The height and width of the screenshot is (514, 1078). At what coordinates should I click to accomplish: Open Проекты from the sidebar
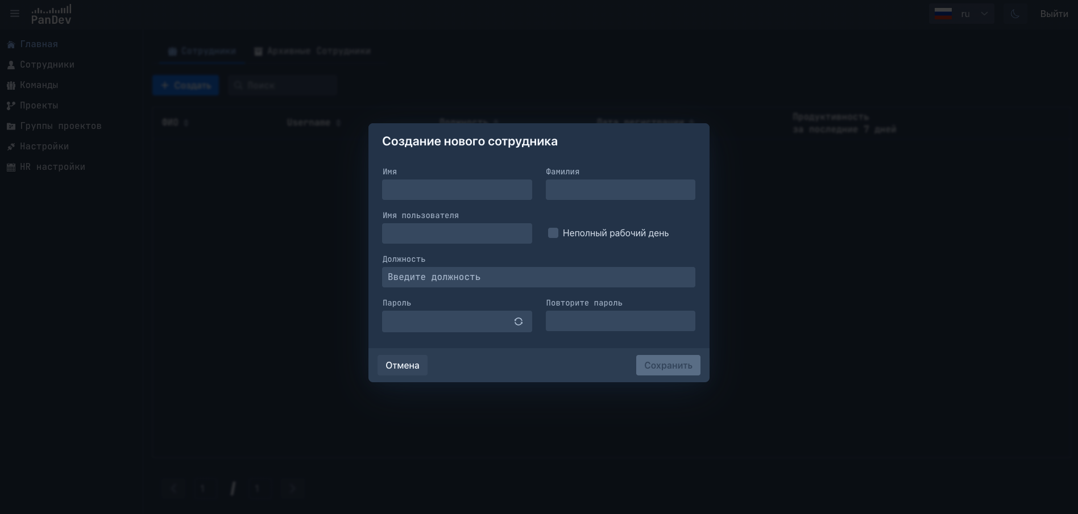coord(39,106)
